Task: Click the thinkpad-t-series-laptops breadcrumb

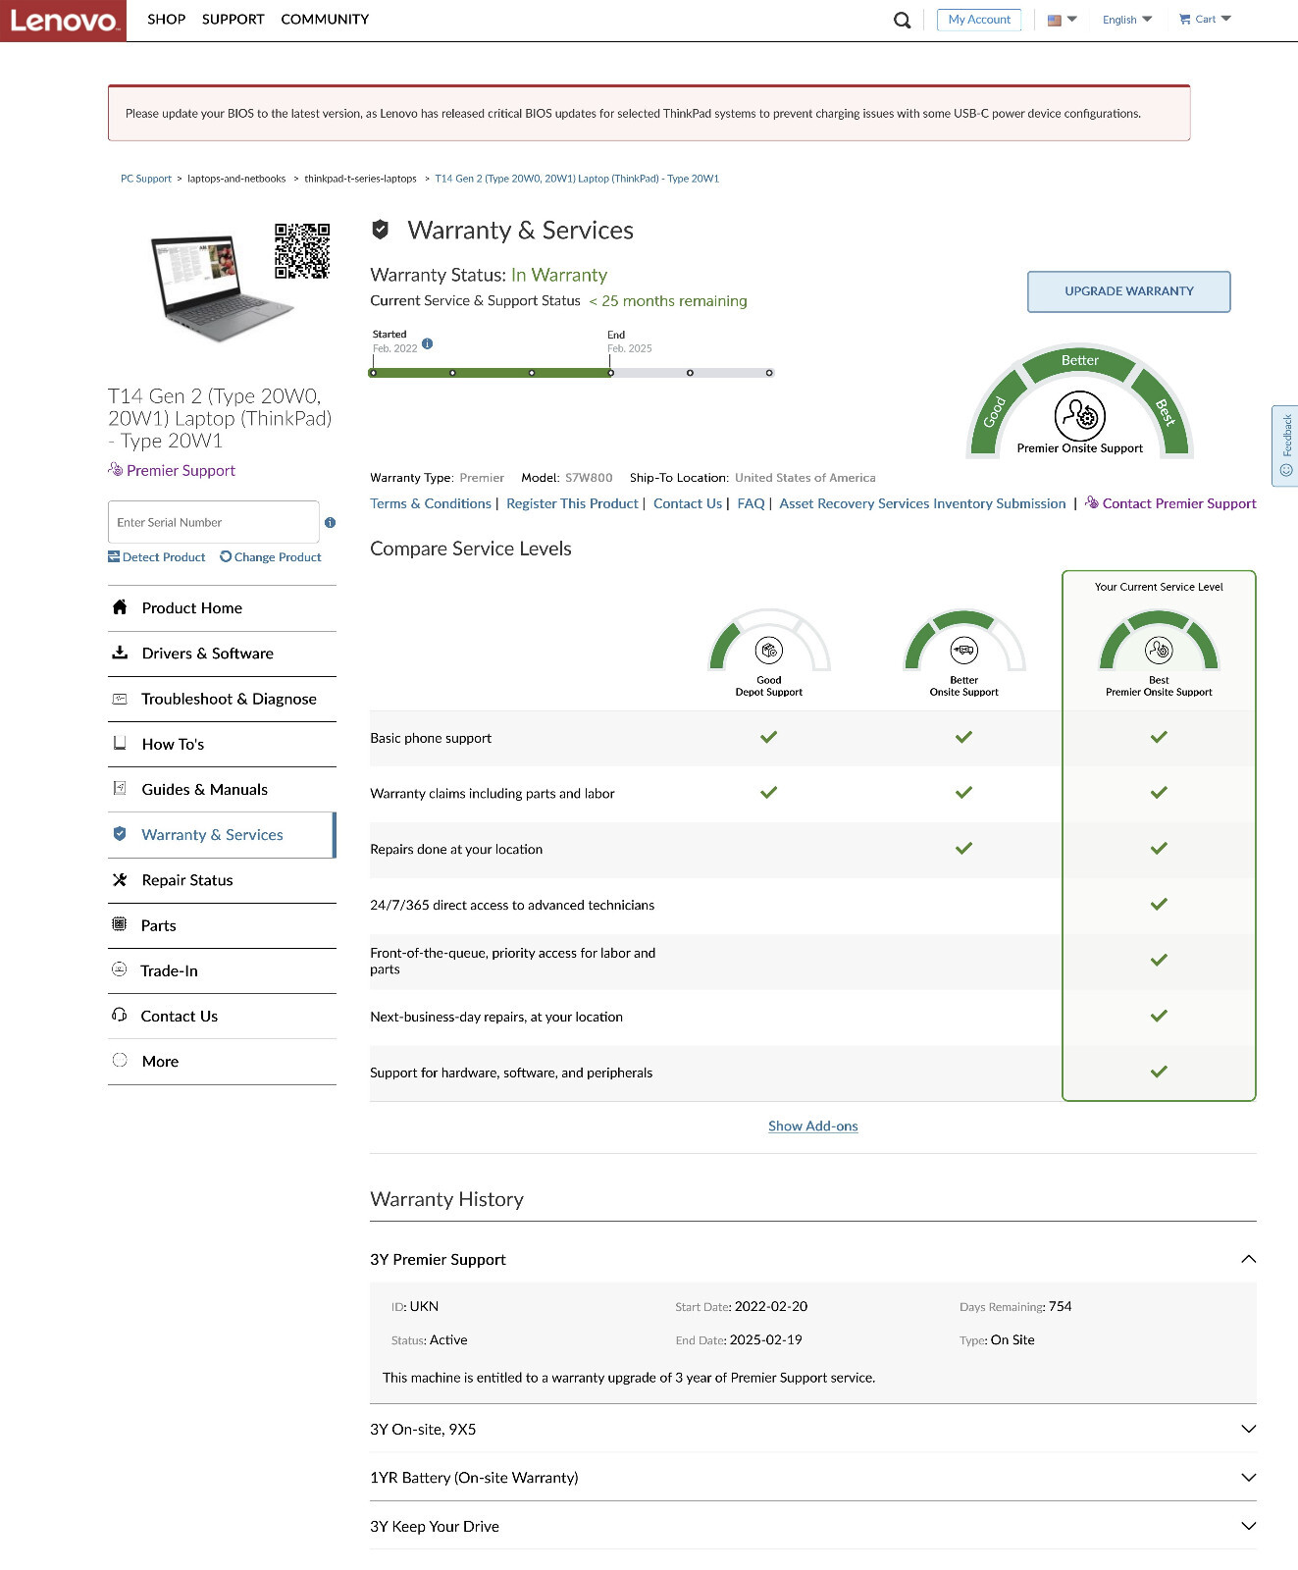Action: point(360,179)
